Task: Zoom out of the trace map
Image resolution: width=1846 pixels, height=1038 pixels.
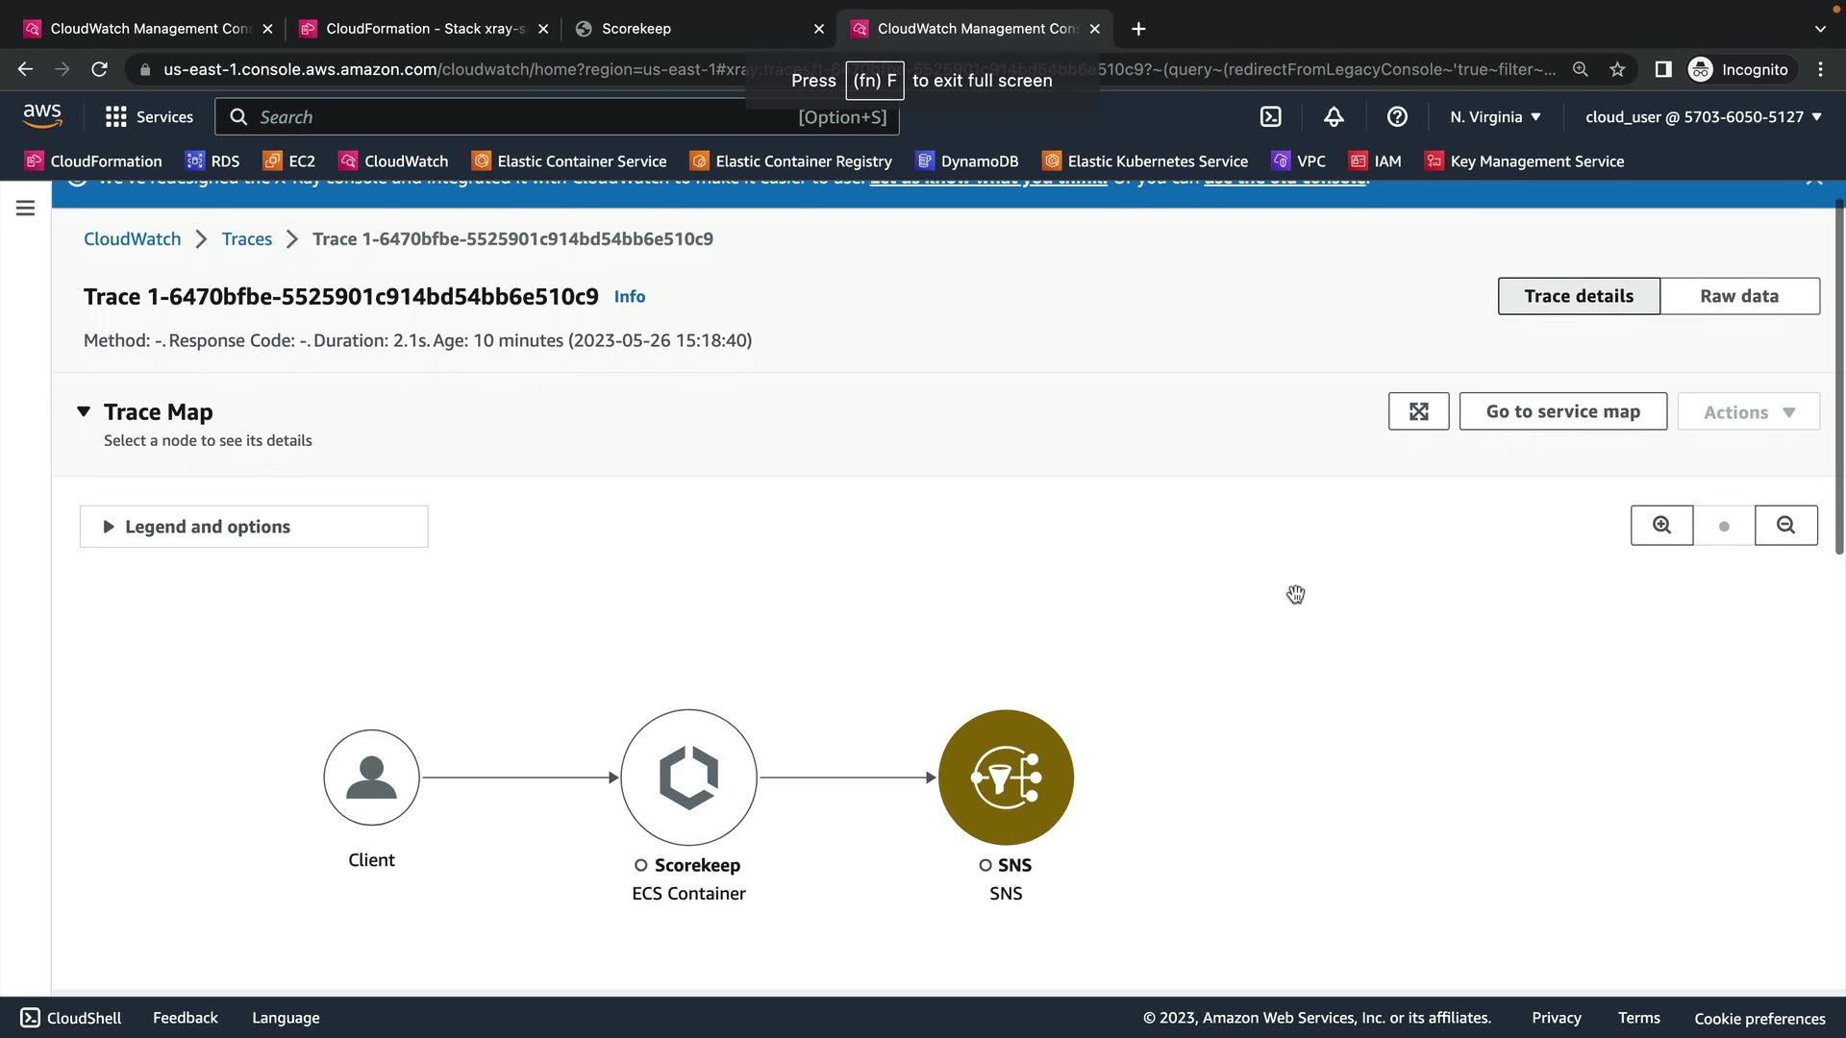Action: tap(1785, 526)
